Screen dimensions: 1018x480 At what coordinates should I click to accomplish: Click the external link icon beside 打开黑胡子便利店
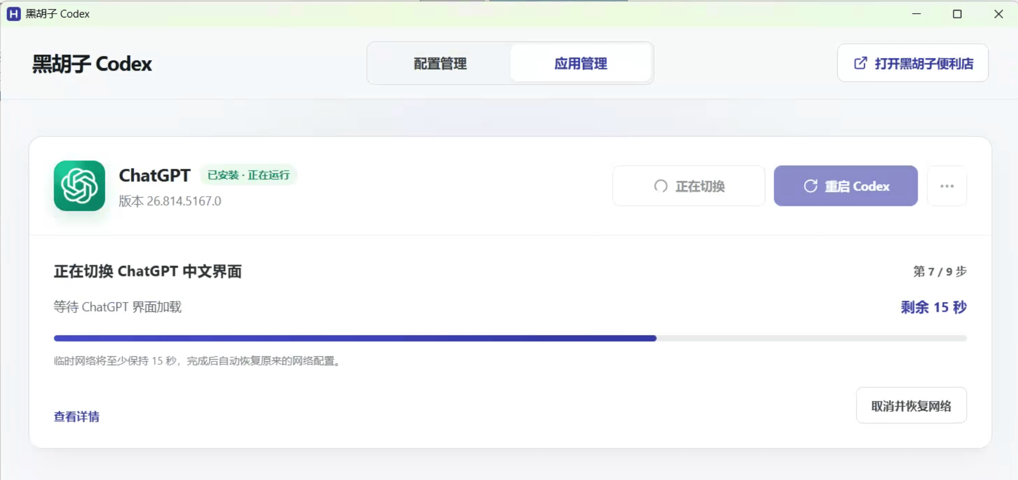click(861, 63)
